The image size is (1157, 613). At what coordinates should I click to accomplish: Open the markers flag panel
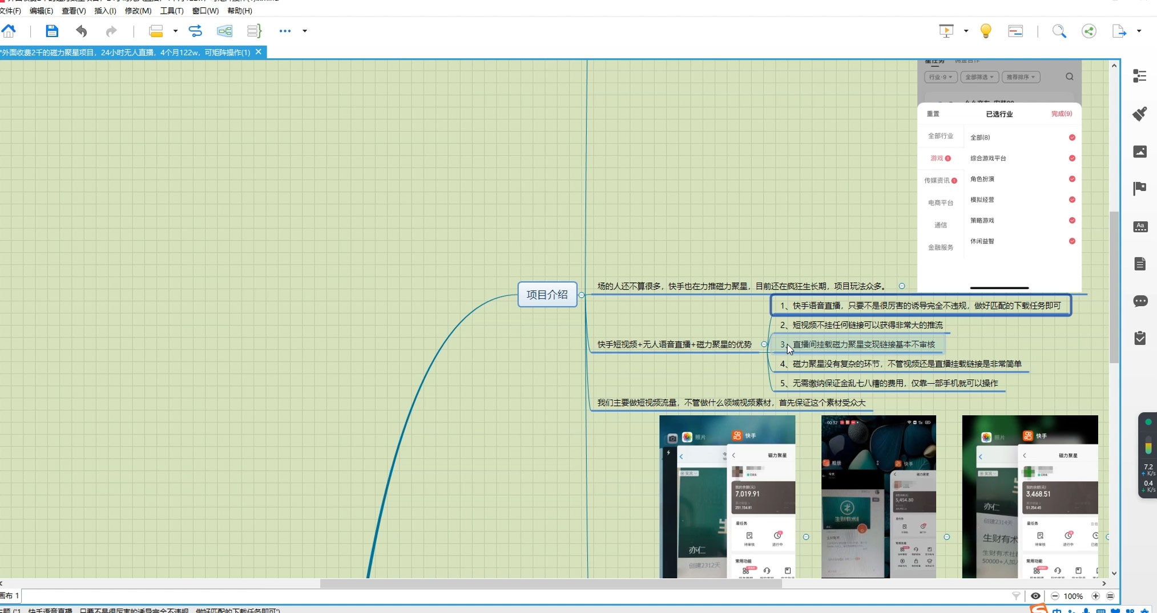click(1140, 188)
